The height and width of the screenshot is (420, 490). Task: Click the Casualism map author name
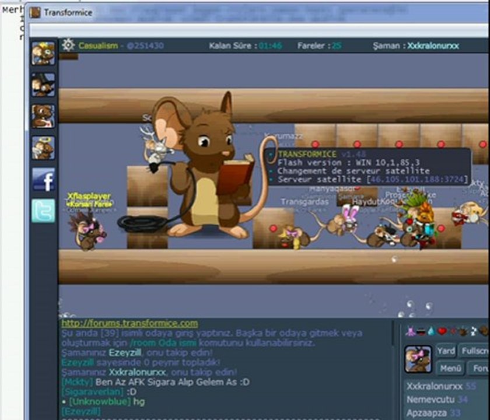pyautogui.click(x=98, y=45)
